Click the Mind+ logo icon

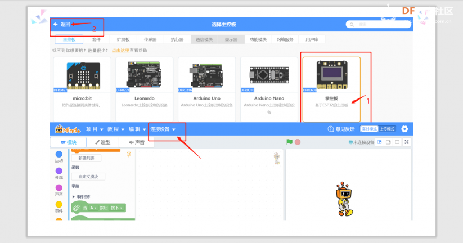click(68, 129)
